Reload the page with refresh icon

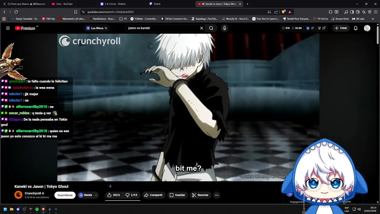(x=16, y=12)
